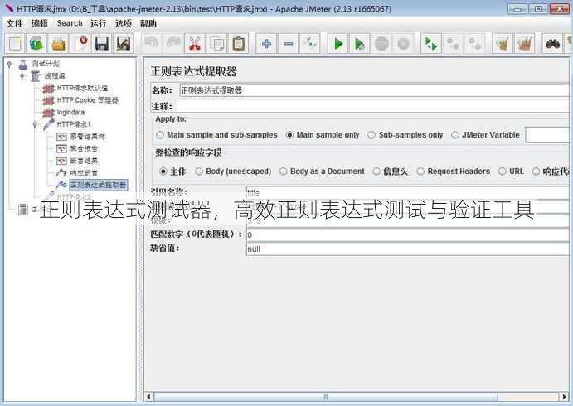Click the Close test plan toolbar icon
Screen dimensions: 573x406
[80, 44]
